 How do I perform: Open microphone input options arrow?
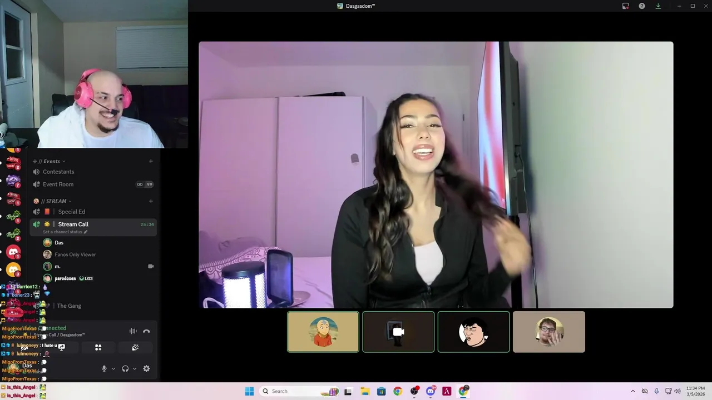click(113, 368)
